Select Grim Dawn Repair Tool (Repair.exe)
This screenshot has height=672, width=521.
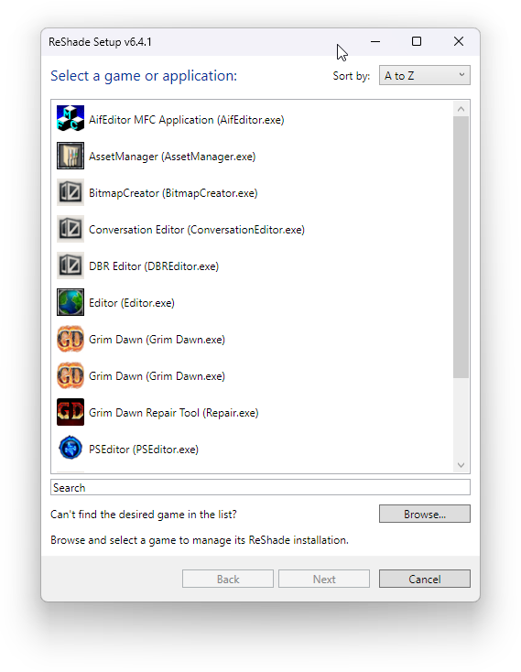click(x=174, y=413)
